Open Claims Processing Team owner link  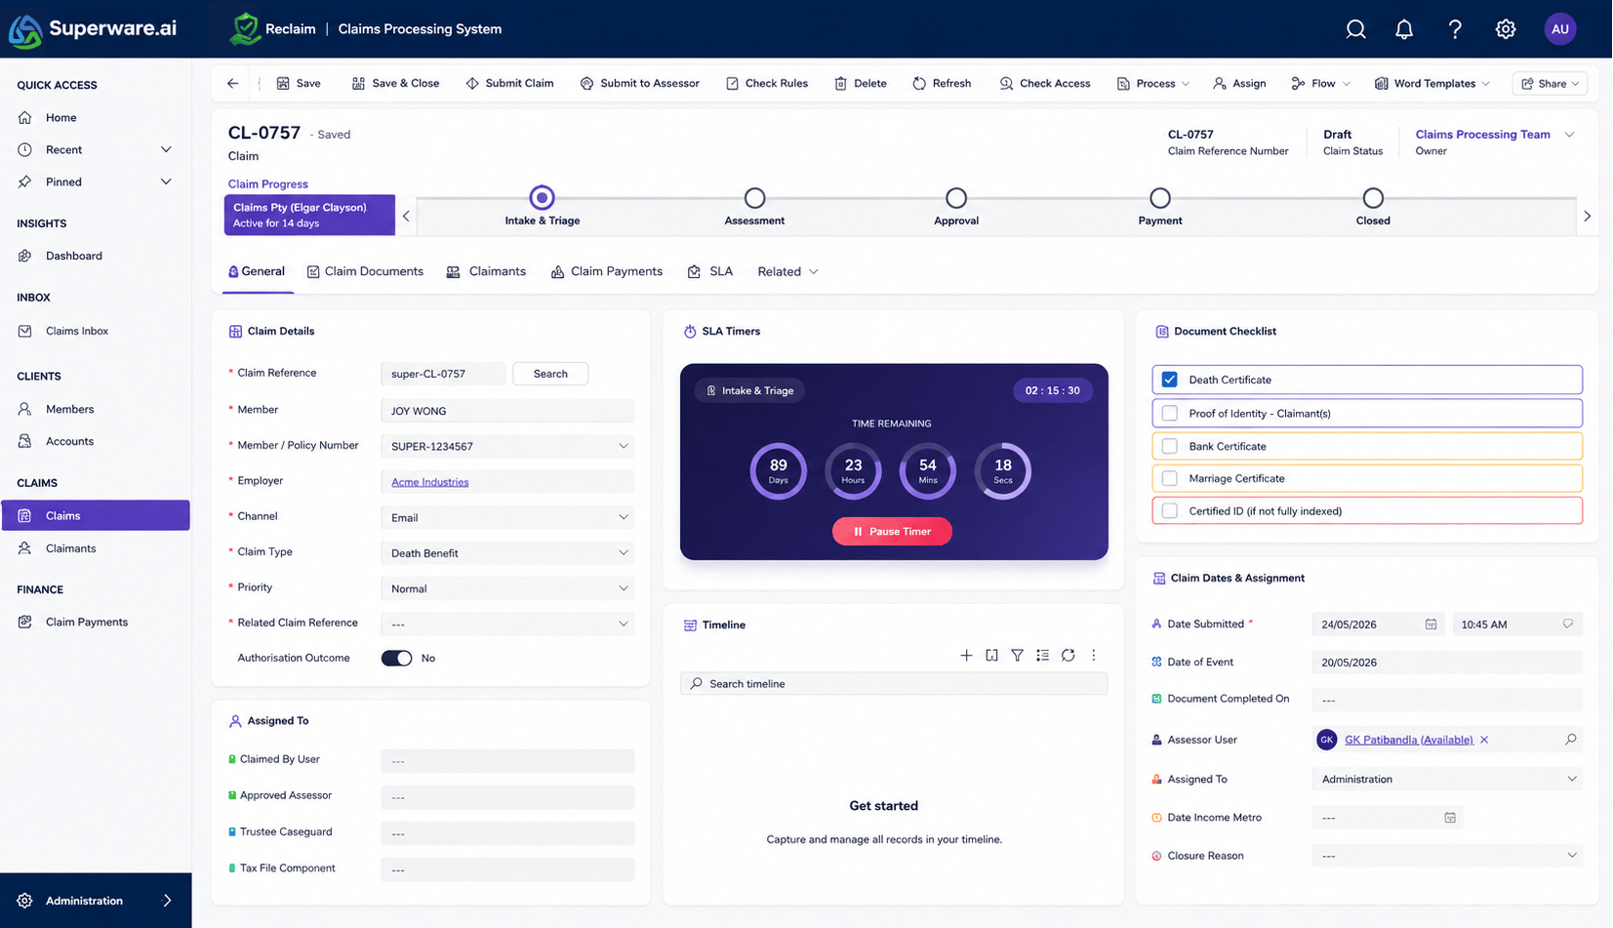click(1482, 135)
